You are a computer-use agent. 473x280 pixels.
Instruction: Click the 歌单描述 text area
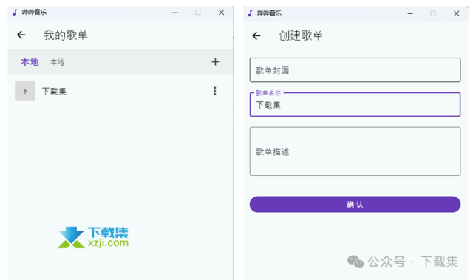point(355,151)
